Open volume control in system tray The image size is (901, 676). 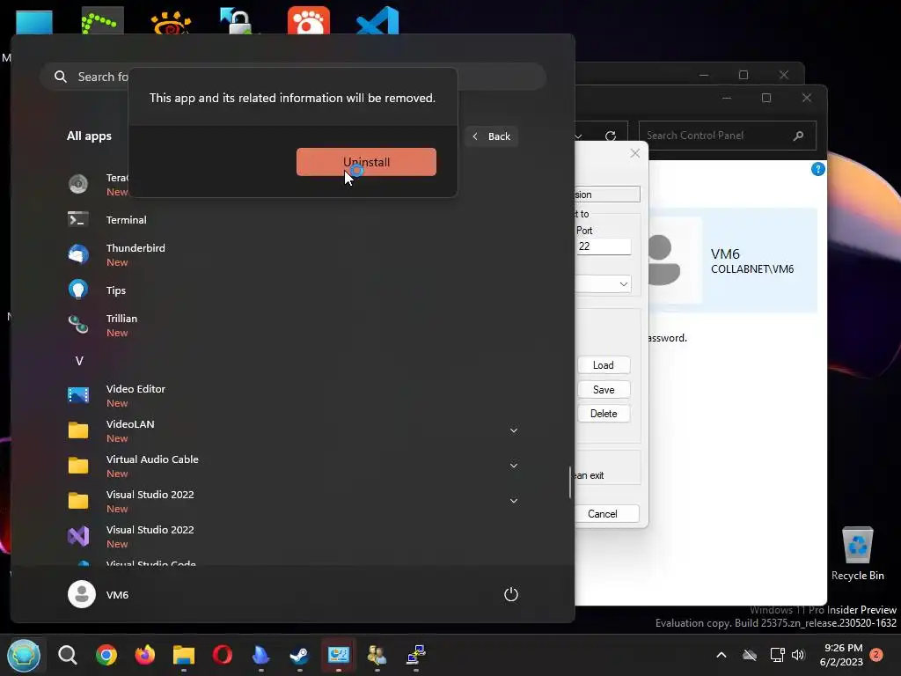798,655
